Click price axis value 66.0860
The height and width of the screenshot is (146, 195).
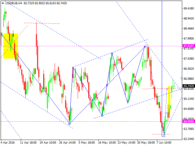click(189, 78)
